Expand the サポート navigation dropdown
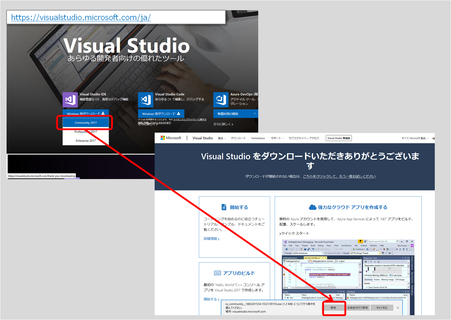451x320 pixels. click(277, 138)
